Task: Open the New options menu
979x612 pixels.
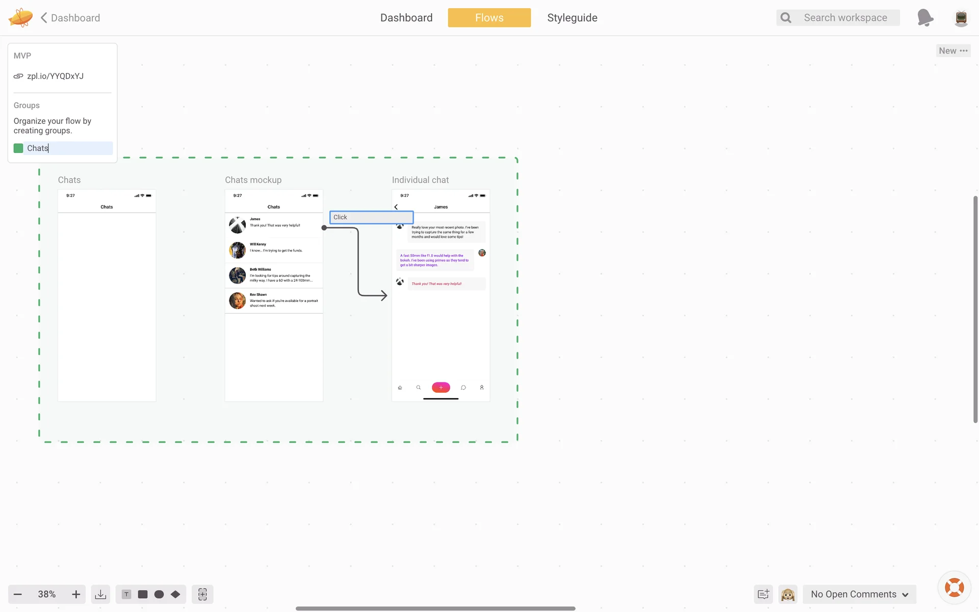Action: [953, 50]
